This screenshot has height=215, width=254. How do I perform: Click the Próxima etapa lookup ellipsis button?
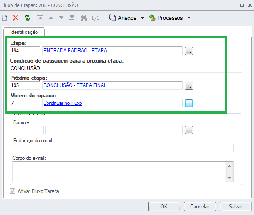pyautogui.click(x=189, y=85)
